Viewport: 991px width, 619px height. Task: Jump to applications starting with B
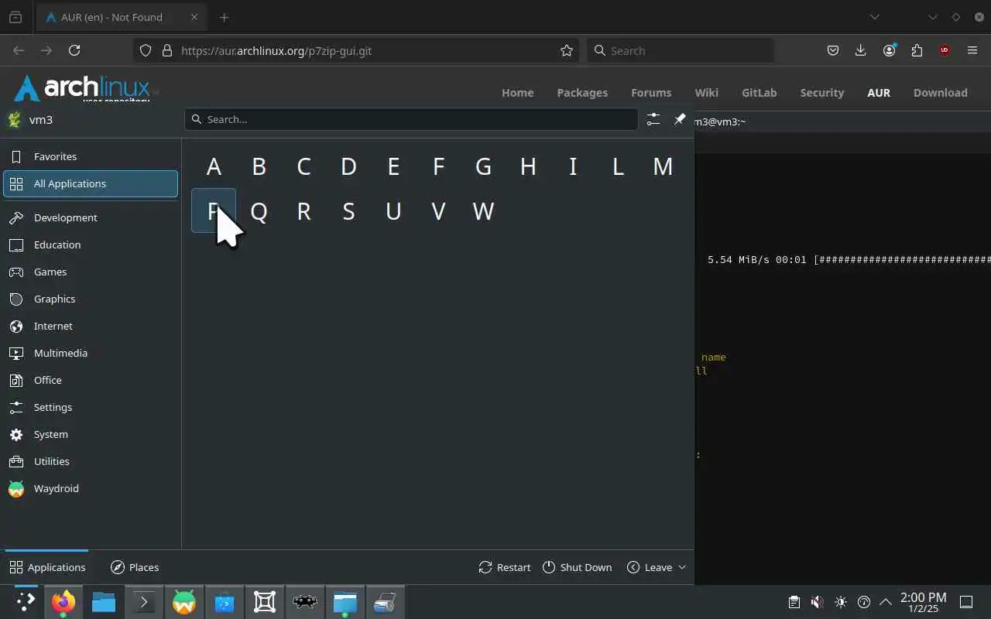[259, 166]
